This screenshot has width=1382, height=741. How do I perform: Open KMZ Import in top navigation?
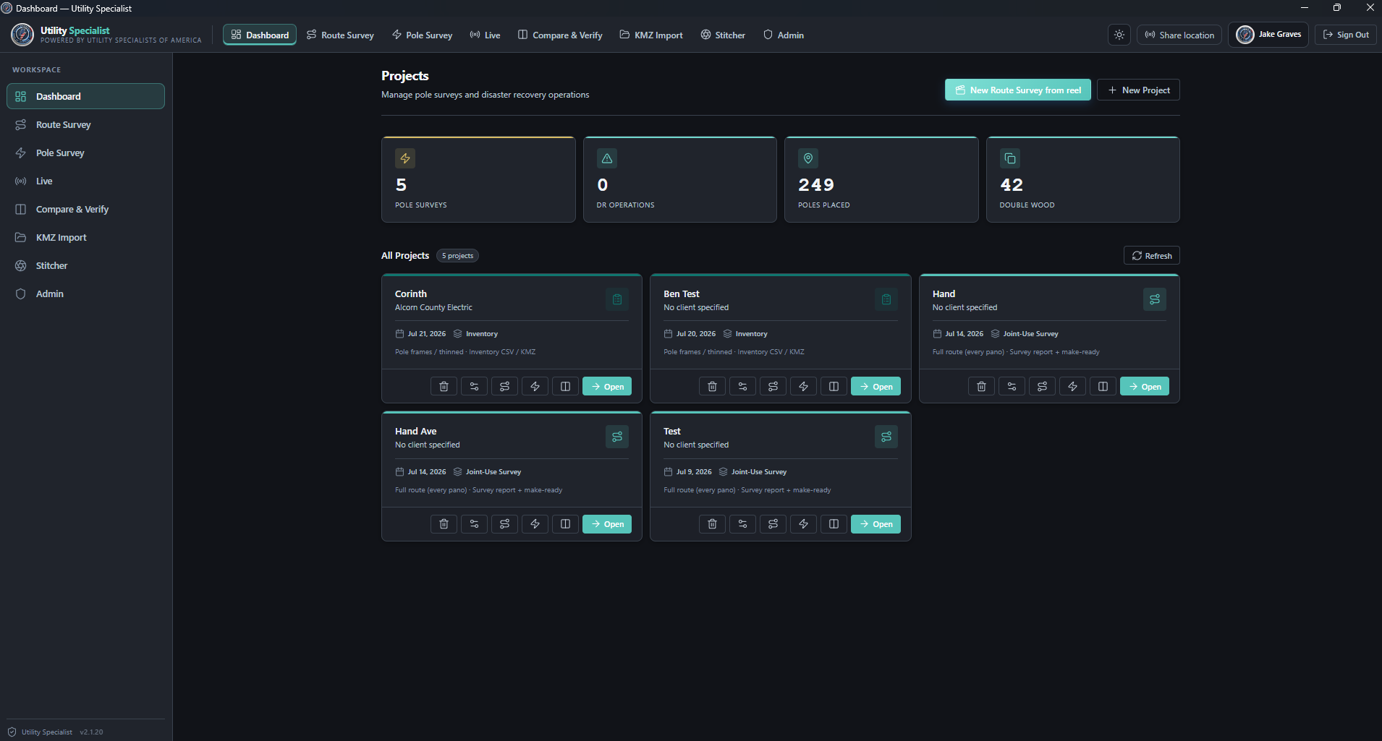click(651, 35)
